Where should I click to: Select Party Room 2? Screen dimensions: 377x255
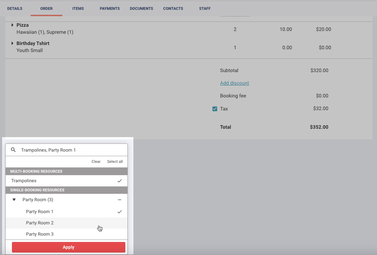(67, 223)
